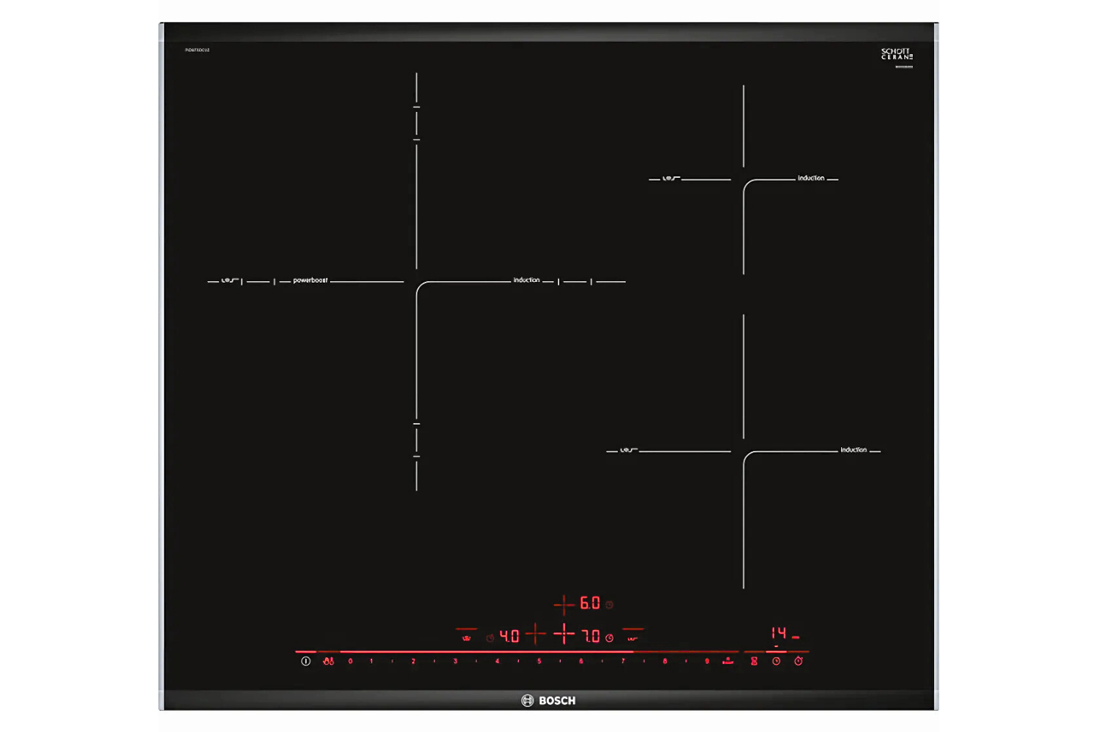The width and height of the screenshot is (1098, 732).
Task: Tap the stopwatch symbol at the row's end
Action: pyautogui.click(x=799, y=661)
